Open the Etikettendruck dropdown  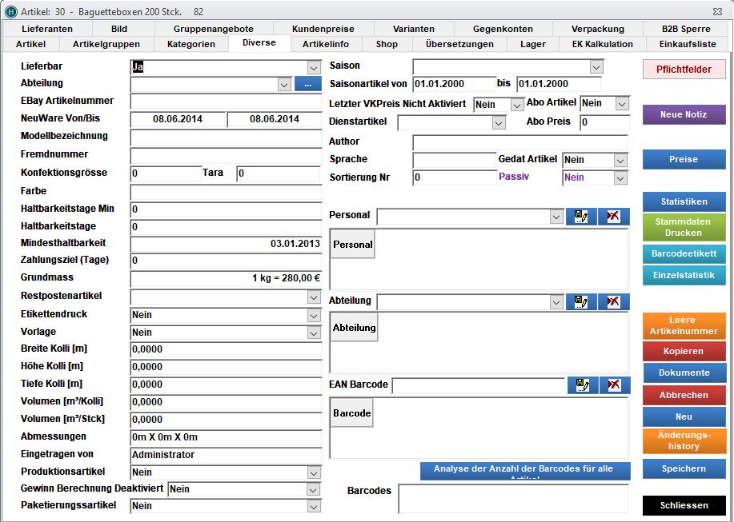click(x=314, y=315)
